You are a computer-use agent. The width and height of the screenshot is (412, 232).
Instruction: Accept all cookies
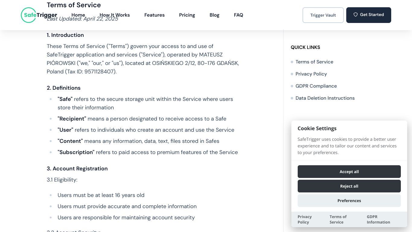click(349, 172)
